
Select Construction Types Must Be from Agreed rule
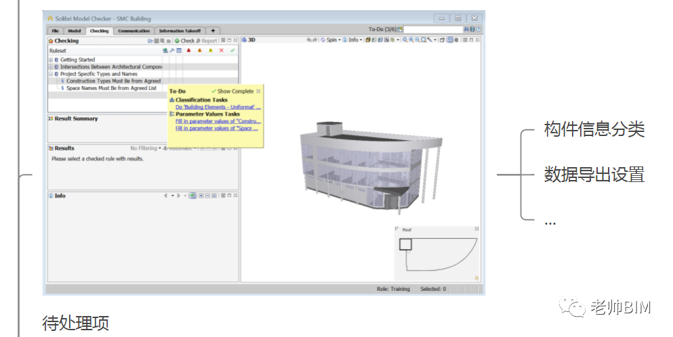113,81
